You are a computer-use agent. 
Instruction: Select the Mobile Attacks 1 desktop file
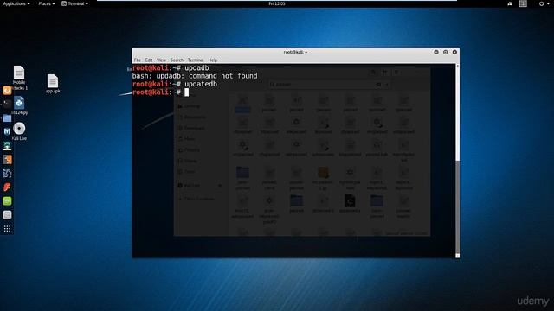pyautogui.click(x=19, y=78)
